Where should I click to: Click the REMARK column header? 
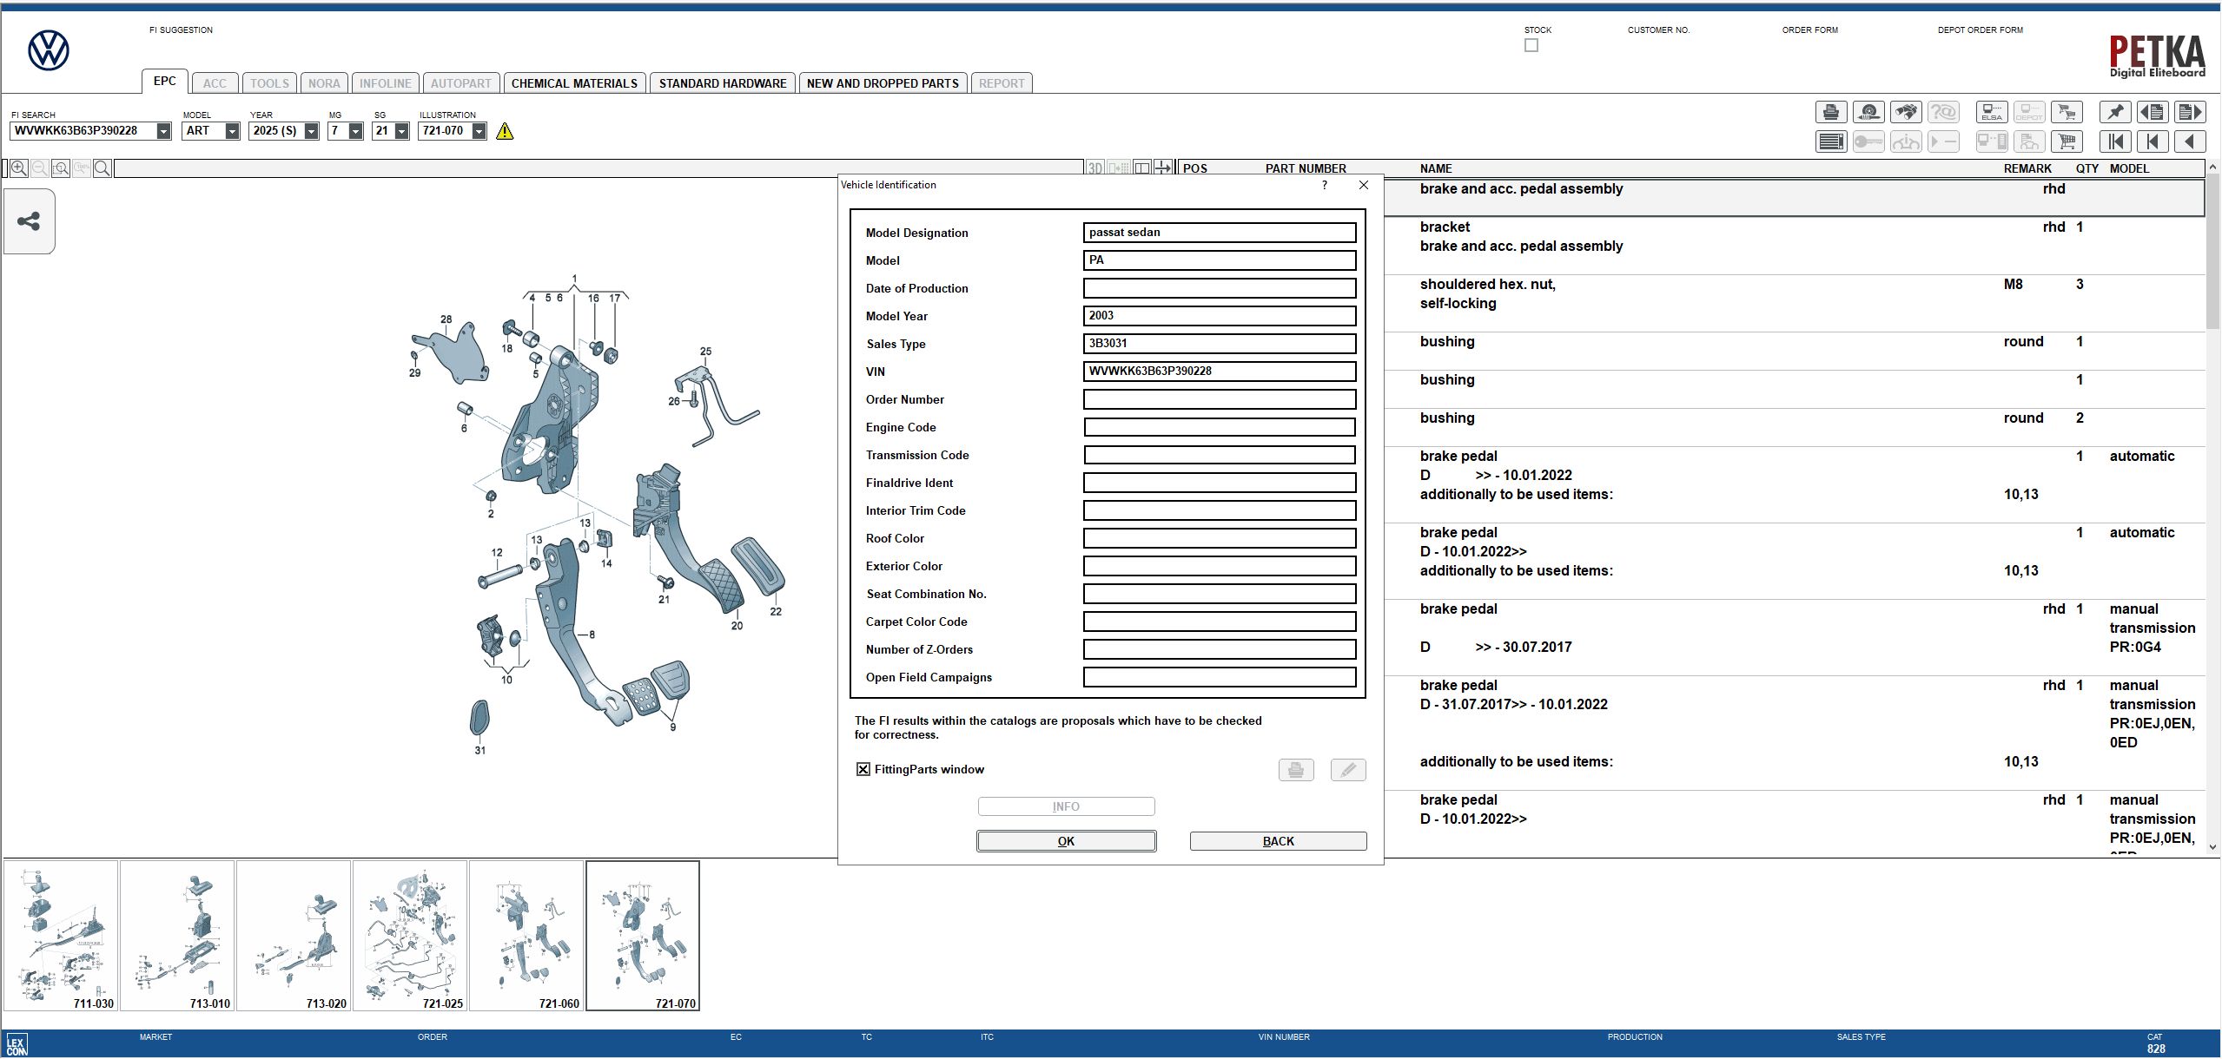click(2027, 168)
